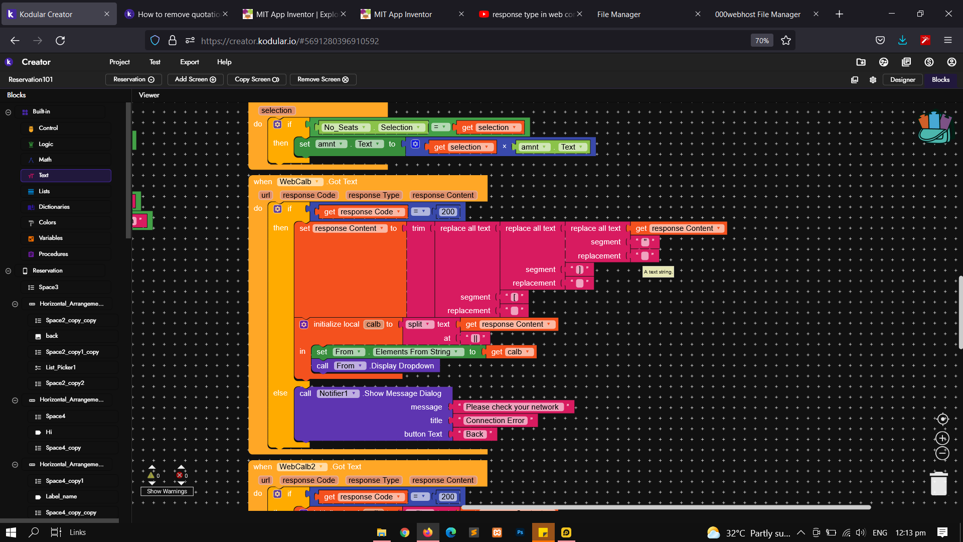Zoom out with the minus icon
The height and width of the screenshot is (542, 963).
point(942,454)
